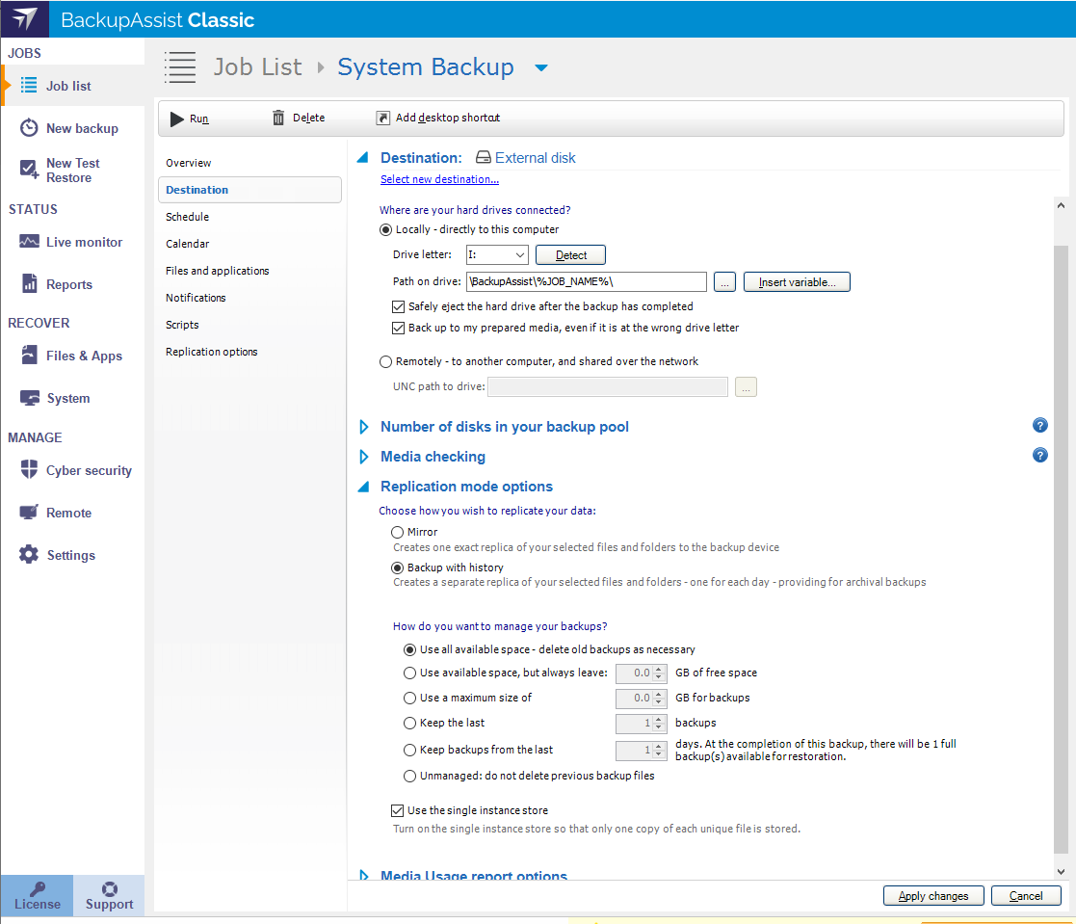
Task: Open the Files and applications section
Action: click(217, 271)
